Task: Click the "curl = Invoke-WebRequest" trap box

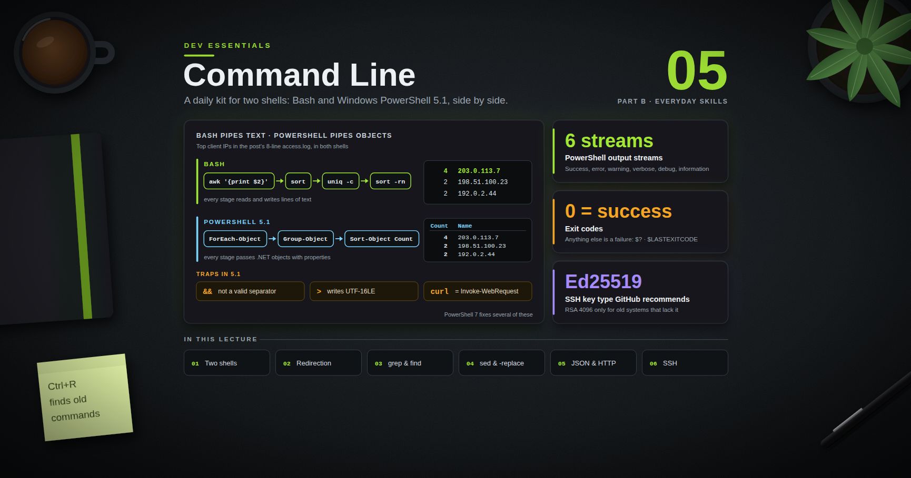Action: pos(478,291)
